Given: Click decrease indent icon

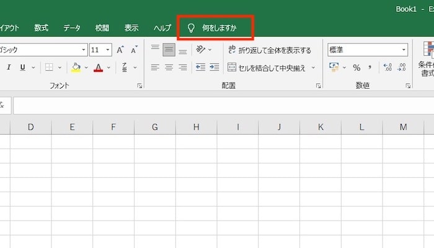Looking at the screenshot, I should [200, 67].
